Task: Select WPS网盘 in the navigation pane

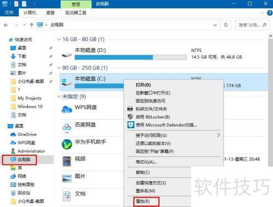Action: 26,143
